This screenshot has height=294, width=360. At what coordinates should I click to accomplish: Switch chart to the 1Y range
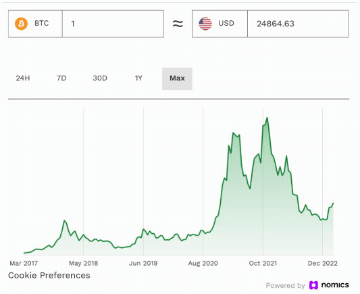[x=138, y=78]
